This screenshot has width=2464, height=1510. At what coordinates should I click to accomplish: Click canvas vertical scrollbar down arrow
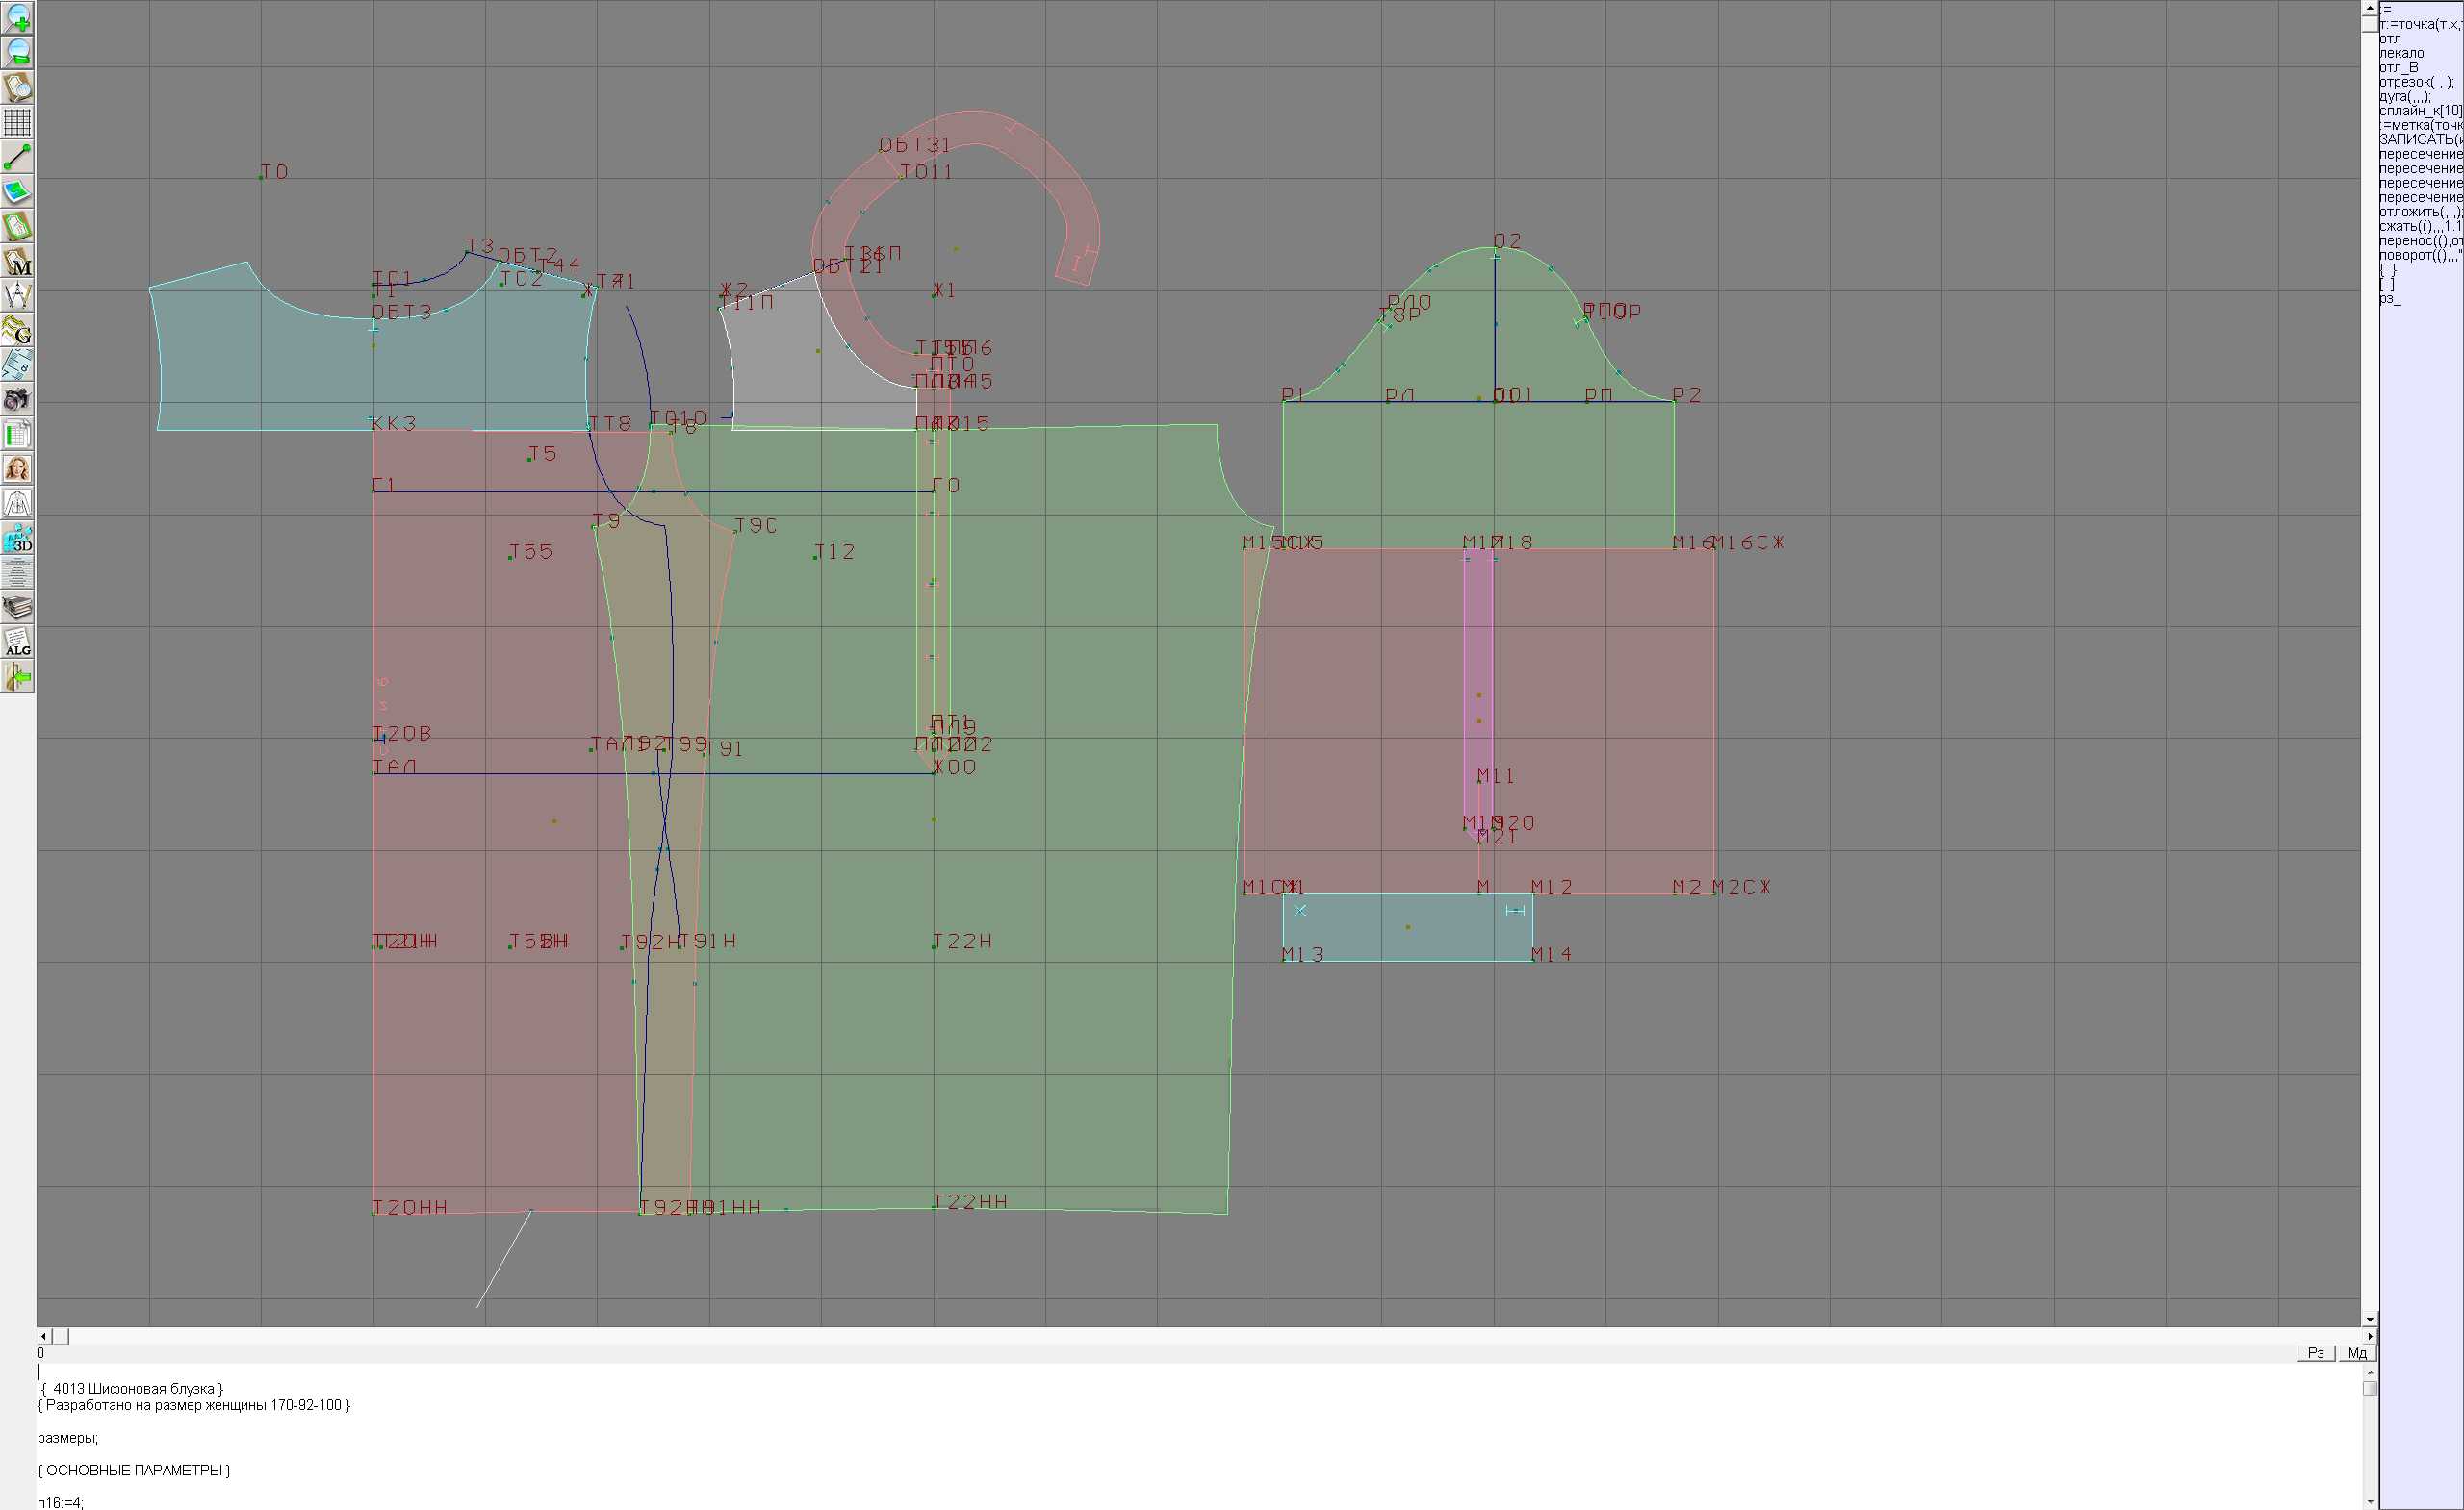point(2369,1320)
